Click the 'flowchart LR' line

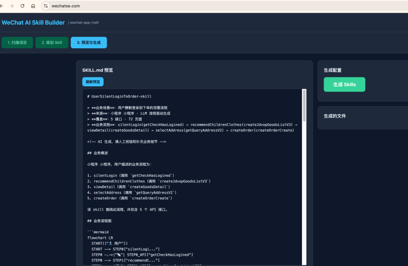(x=100, y=238)
